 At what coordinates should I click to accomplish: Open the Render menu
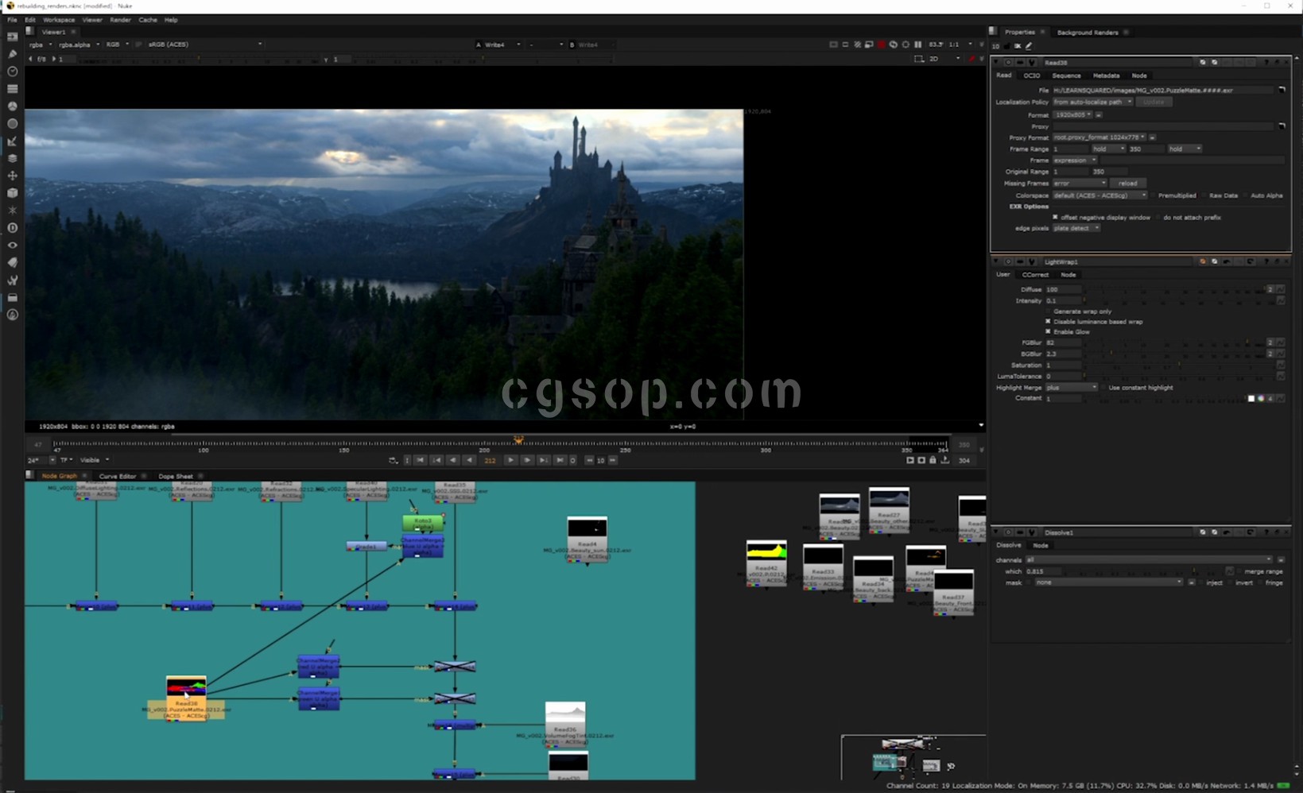point(120,20)
